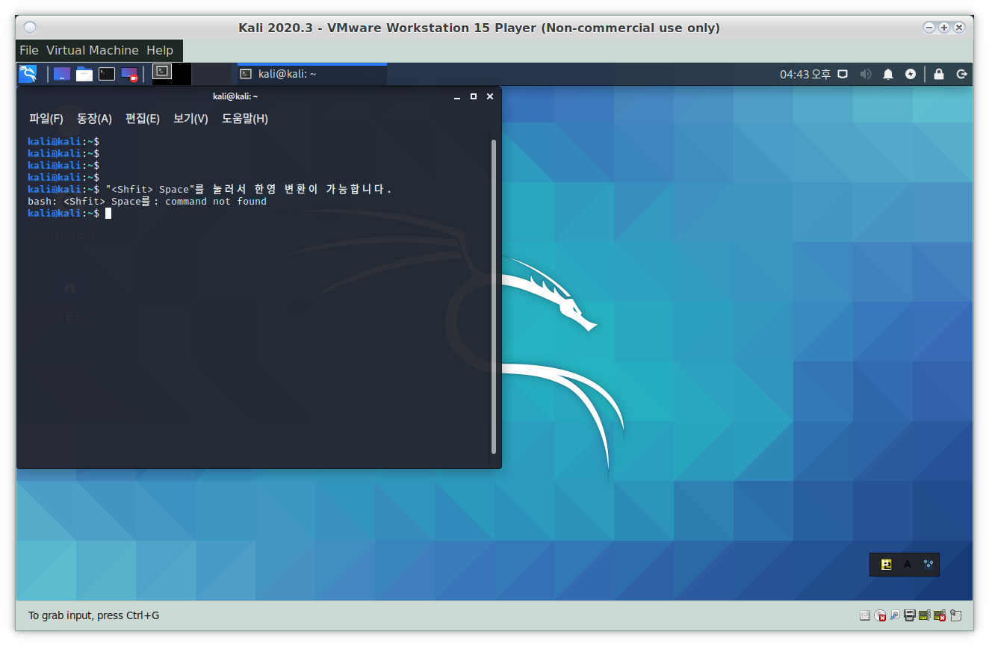Image resolution: width=989 pixels, height=646 pixels.
Task: Mute audio via volume speaker icon
Action: (x=866, y=74)
